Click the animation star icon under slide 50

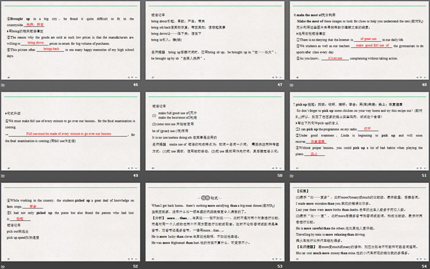pos(147,175)
